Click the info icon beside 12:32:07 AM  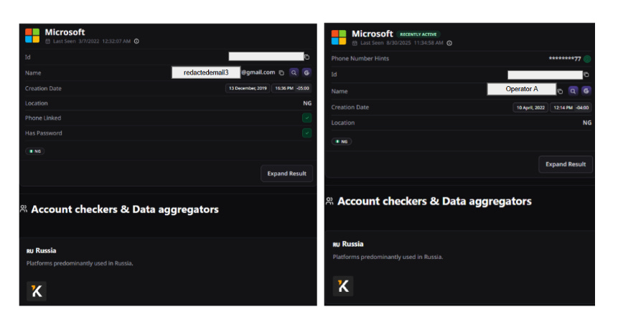136,41
